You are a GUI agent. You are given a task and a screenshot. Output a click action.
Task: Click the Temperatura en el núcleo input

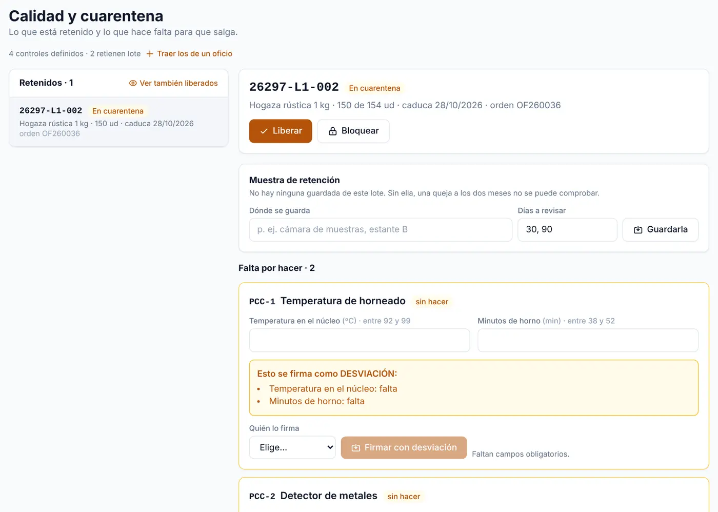pos(360,340)
